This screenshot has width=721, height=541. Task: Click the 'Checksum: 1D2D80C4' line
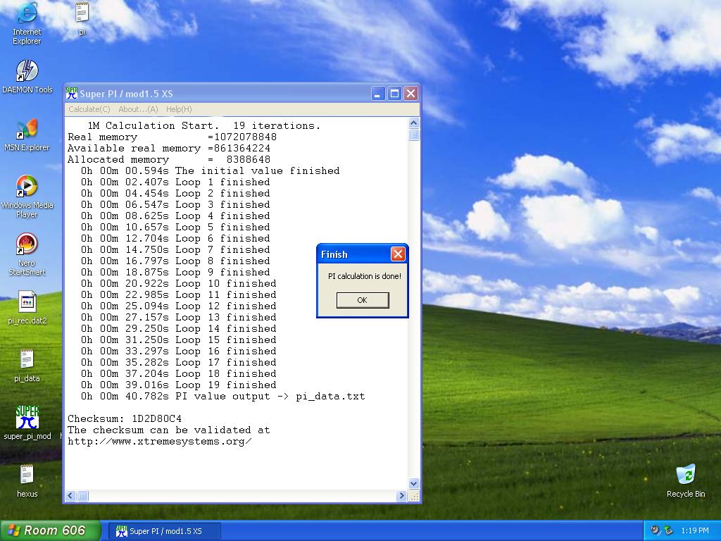(x=125, y=418)
